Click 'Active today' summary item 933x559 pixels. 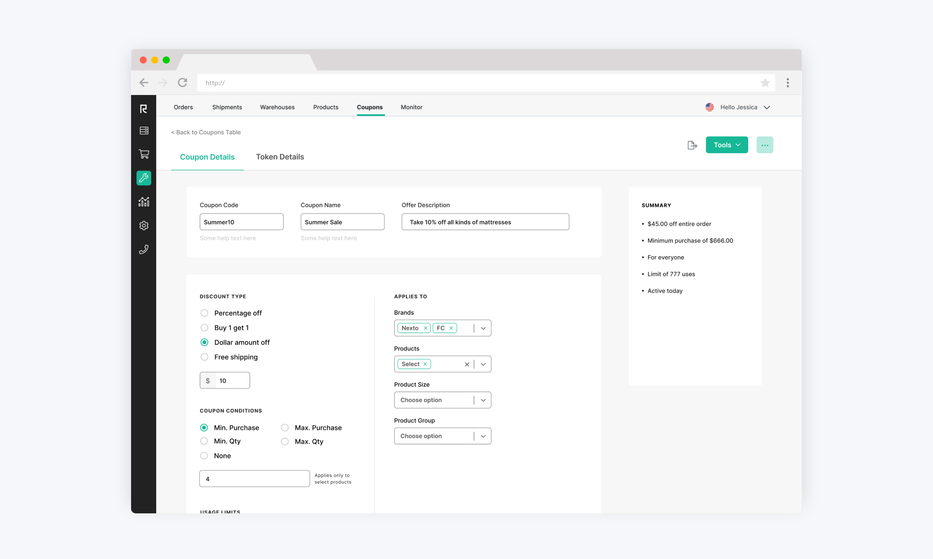(665, 291)
